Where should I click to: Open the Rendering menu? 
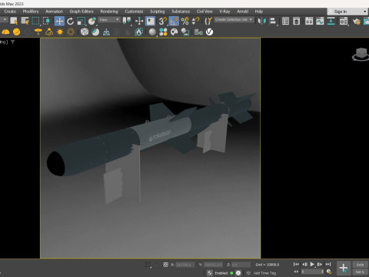(x=109, y=12)
